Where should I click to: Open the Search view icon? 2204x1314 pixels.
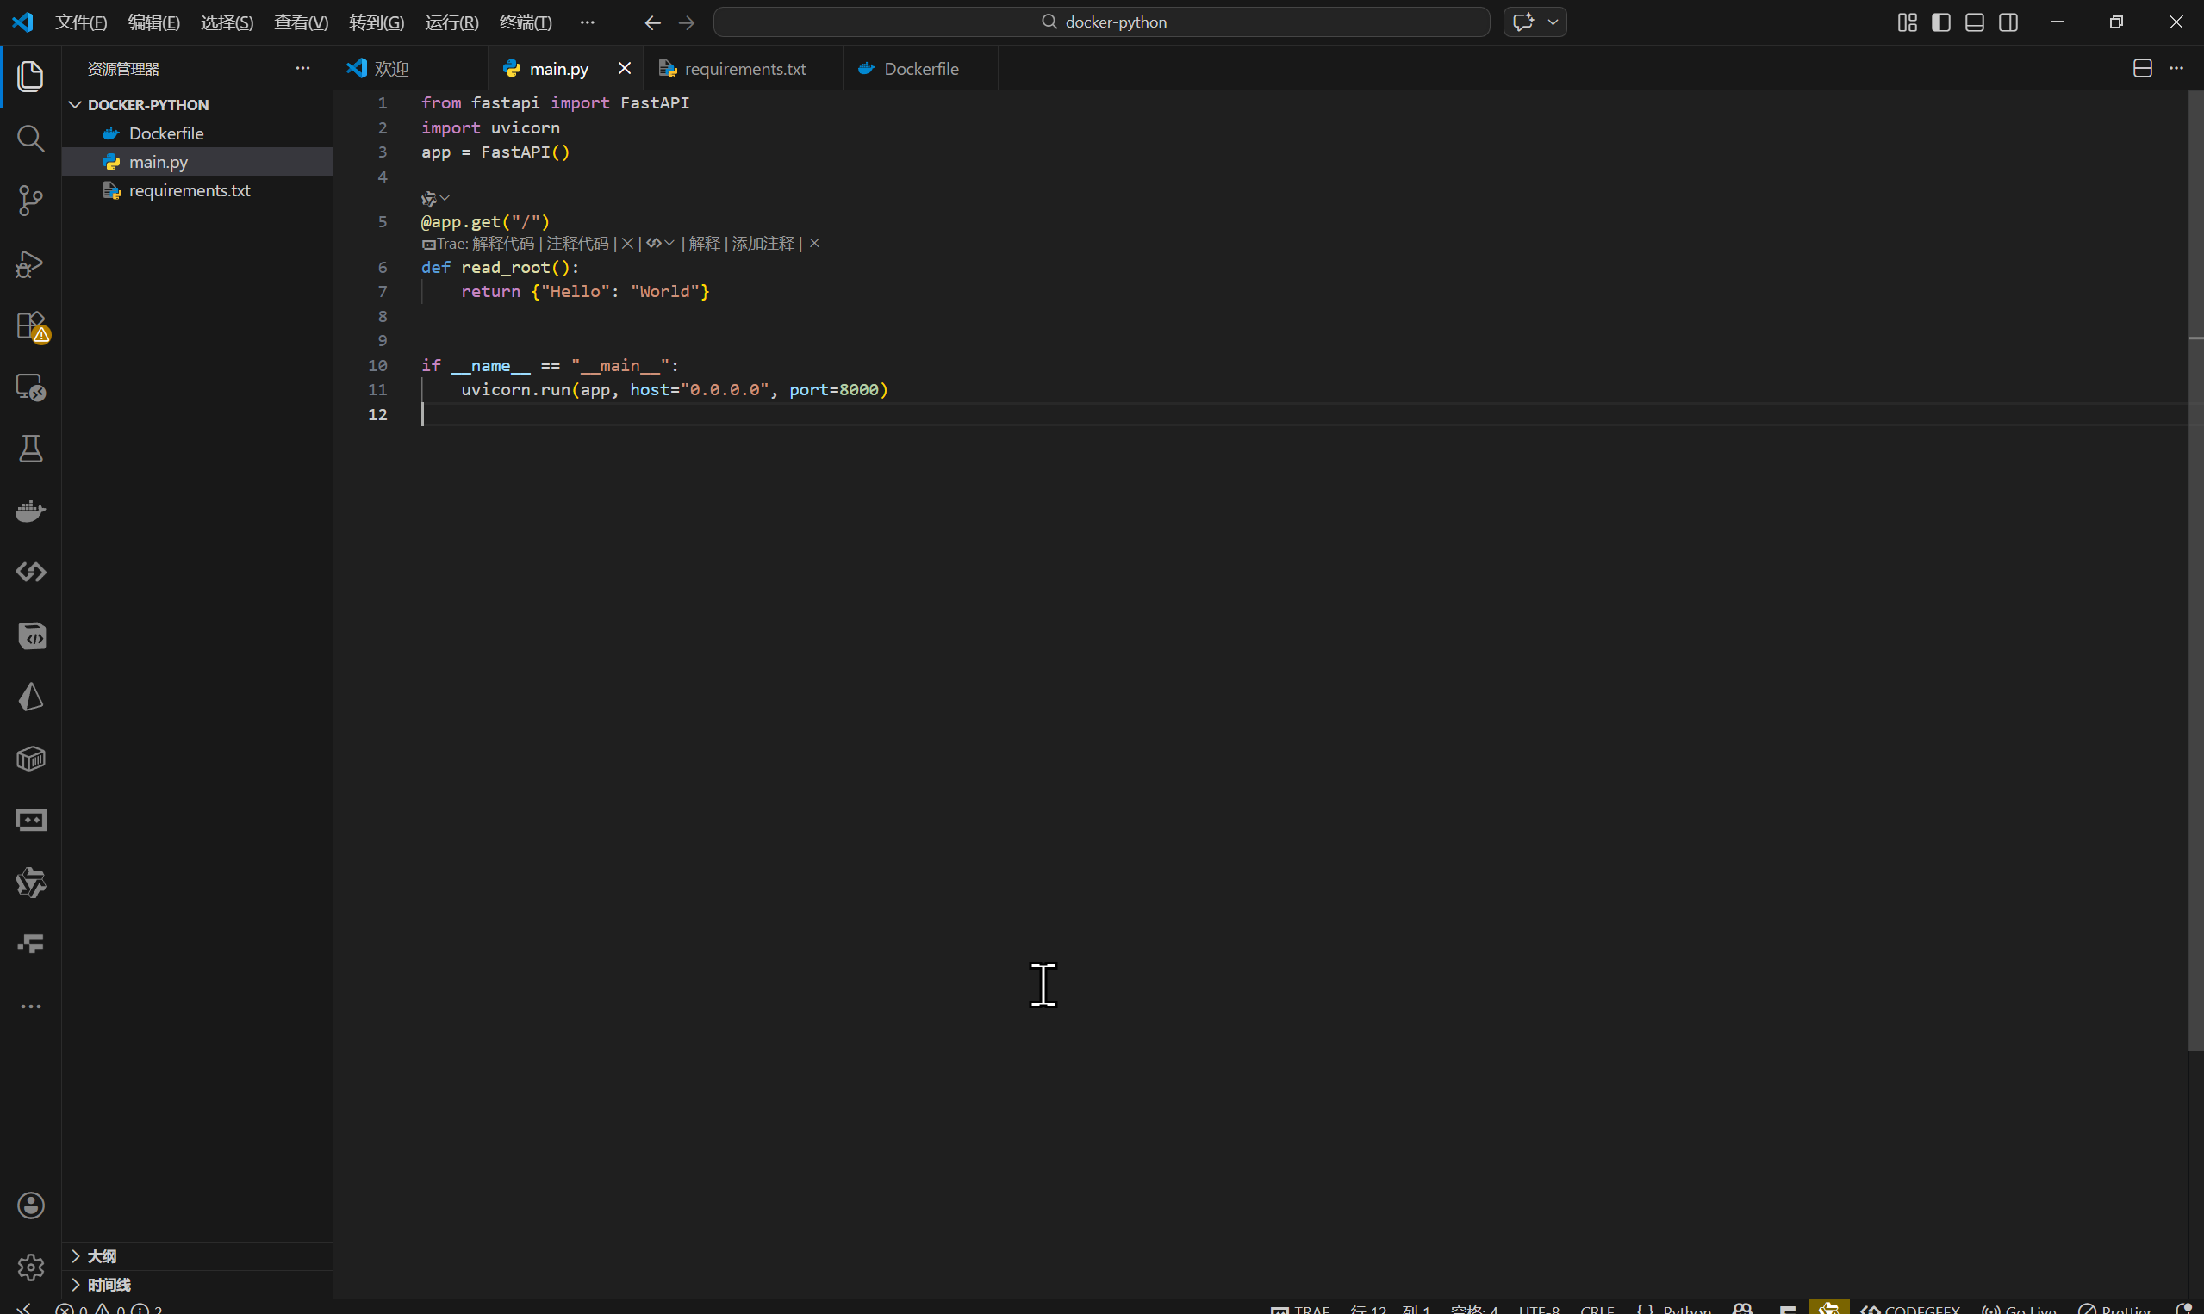(31, 138)
